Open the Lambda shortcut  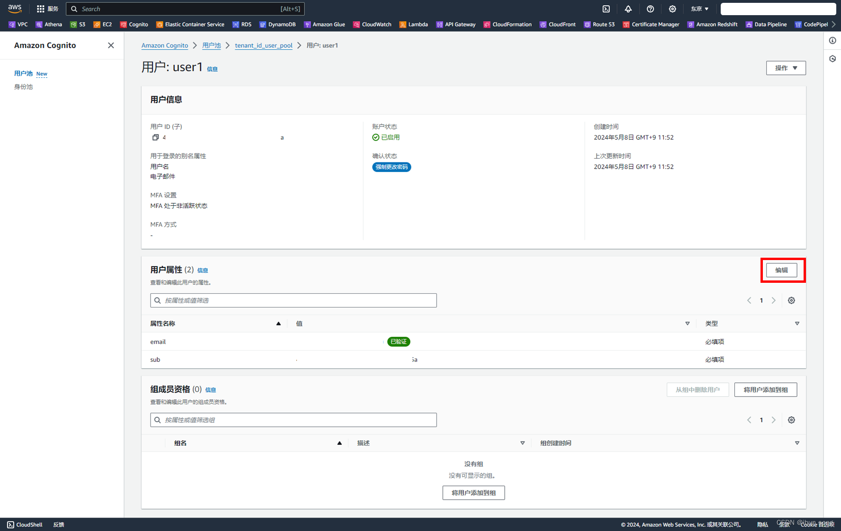click(x=414, y=25)
